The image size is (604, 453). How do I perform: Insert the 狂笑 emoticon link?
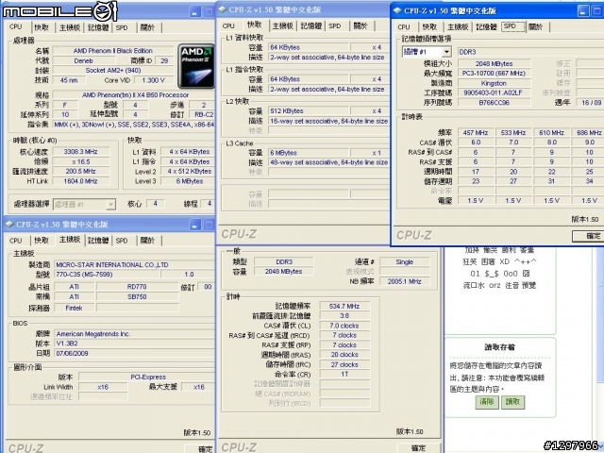pyautogui.click(x=469, y=262)
